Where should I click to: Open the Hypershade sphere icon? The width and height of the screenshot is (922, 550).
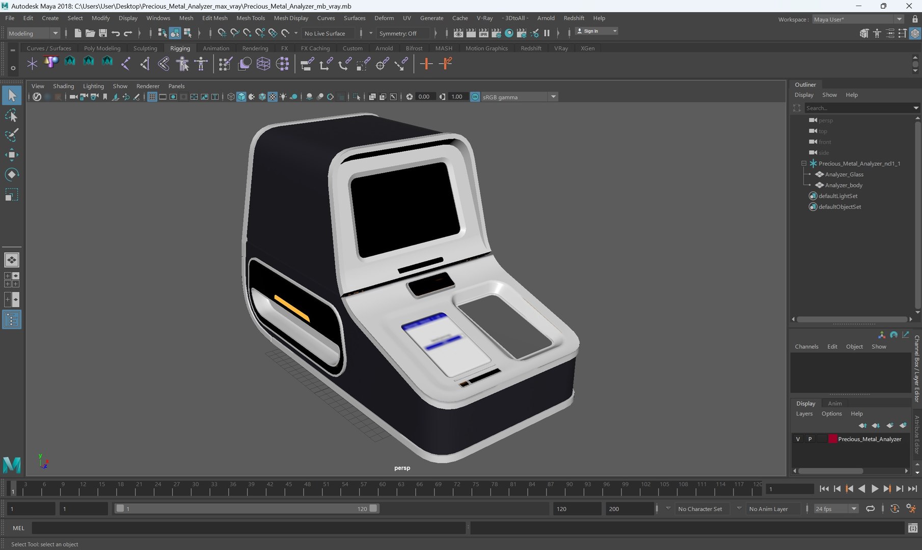(x=509, y=33)
